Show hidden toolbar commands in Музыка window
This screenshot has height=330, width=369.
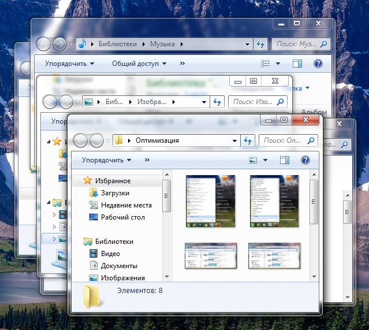tap(182, 63)
